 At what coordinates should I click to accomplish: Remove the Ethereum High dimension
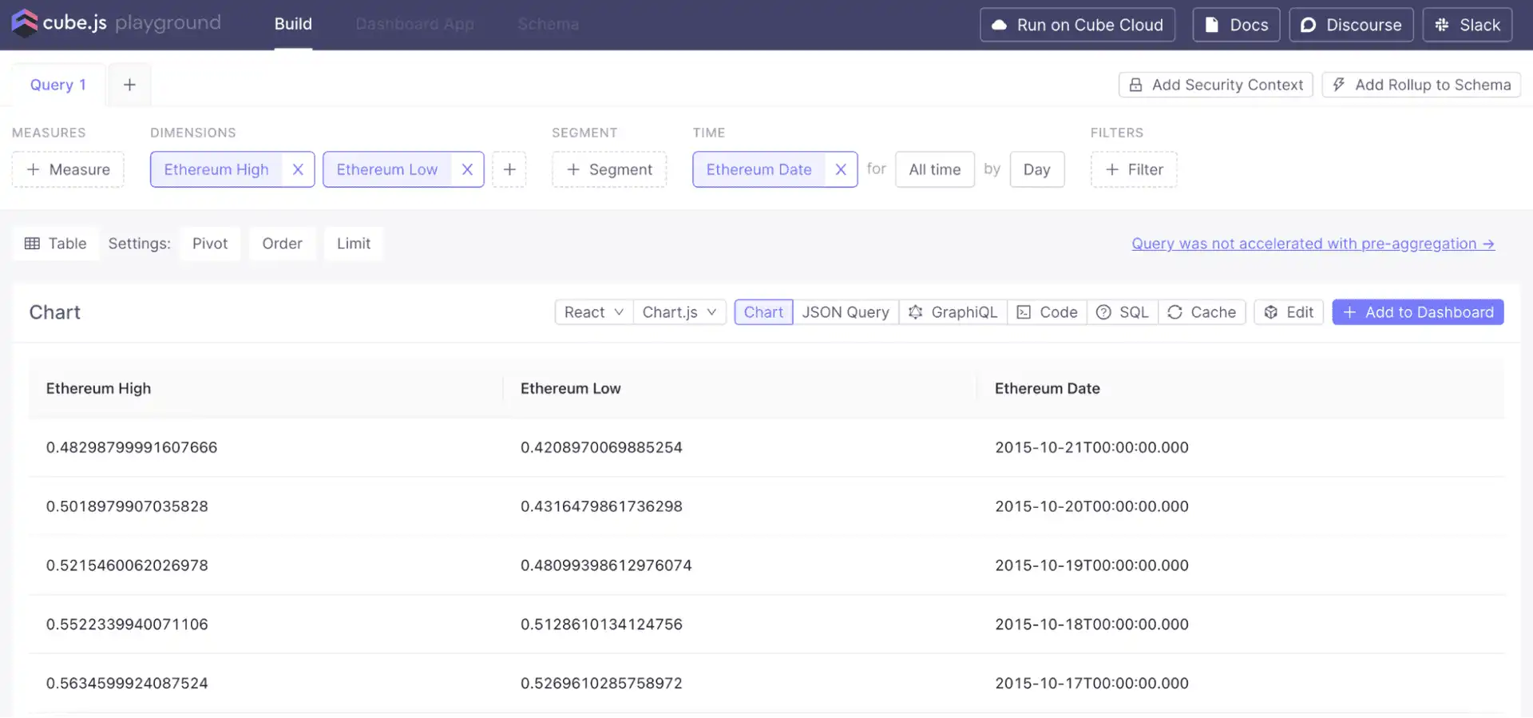click(298, 169)
